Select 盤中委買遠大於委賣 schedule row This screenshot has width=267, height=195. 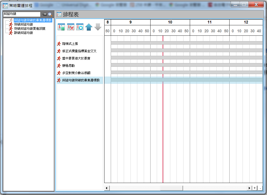[76, 58]
